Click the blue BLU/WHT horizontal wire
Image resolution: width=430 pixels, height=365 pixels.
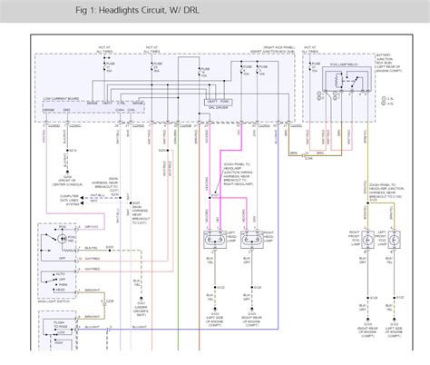pos(179,329)
